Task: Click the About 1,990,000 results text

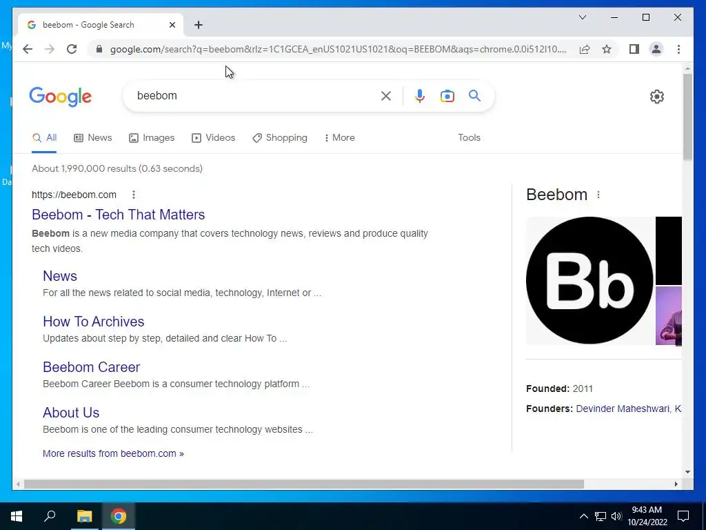Action: click(x=117, y=168)
